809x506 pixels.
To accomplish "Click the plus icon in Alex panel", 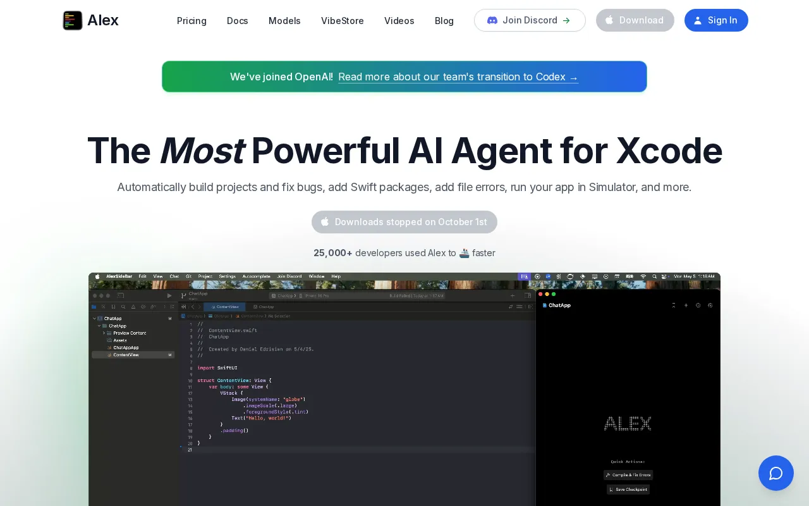I will 686,305.
